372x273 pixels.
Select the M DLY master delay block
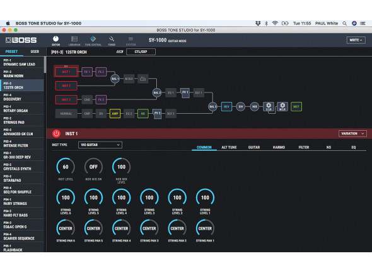(129, 79)
